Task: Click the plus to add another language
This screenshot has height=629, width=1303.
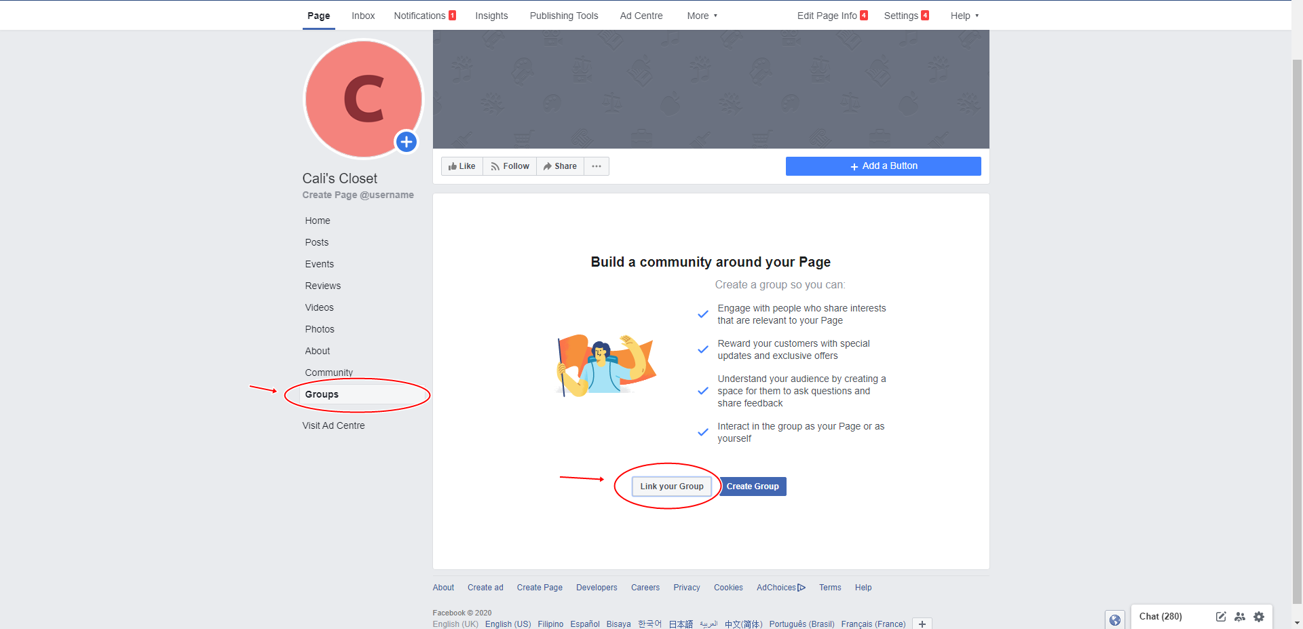Action: (922, 624)
